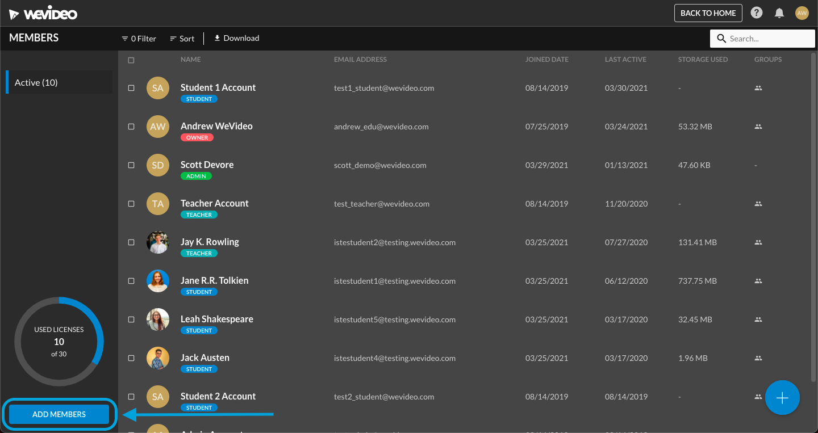Click the Search input field
The height and width of the screenshot is (433, 818).
click(762, 39)
